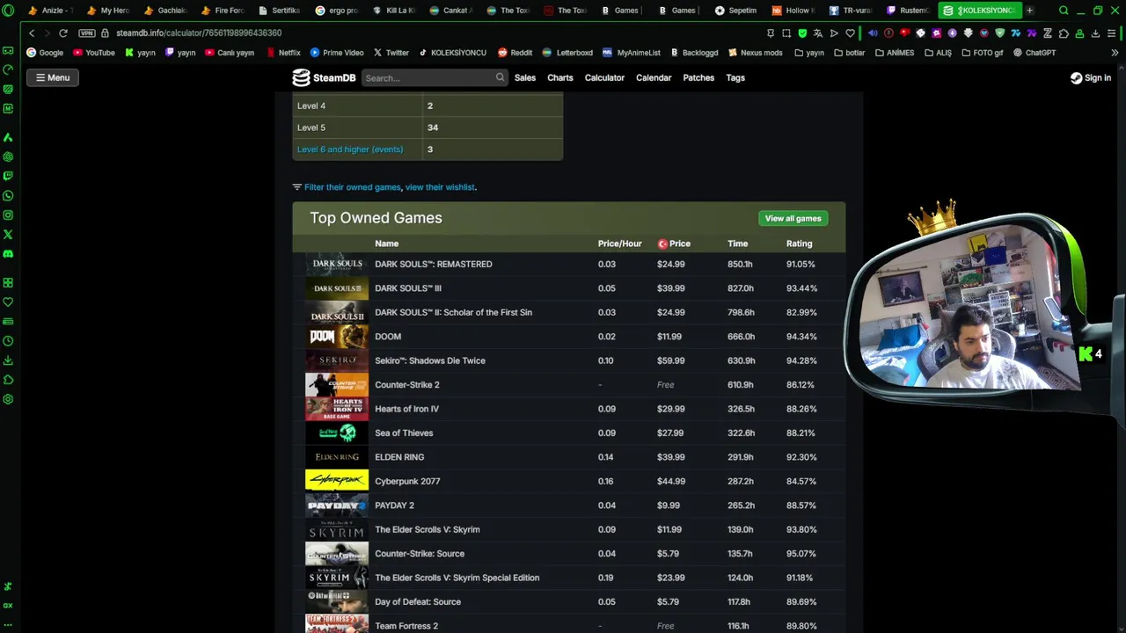Open ELDEN RING game entry
Screen dimensions: 1126x633
coord(399,457)
